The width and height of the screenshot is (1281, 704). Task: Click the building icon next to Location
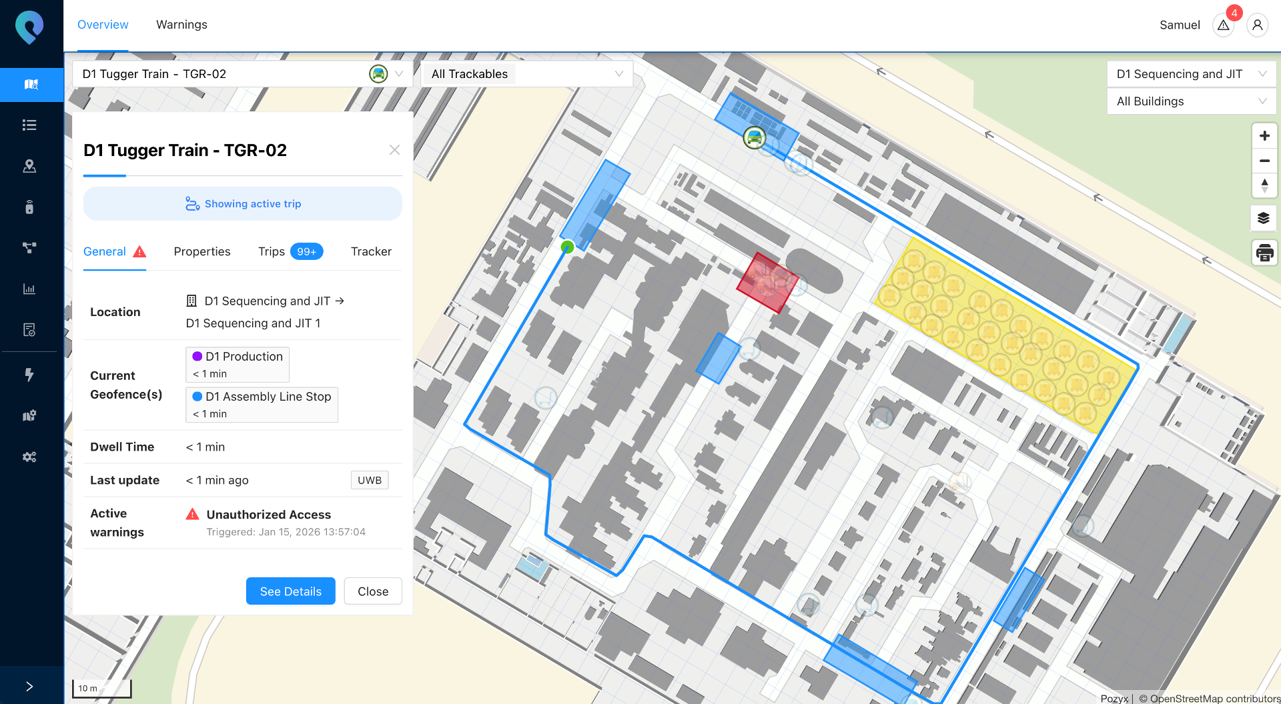[191, 301]
